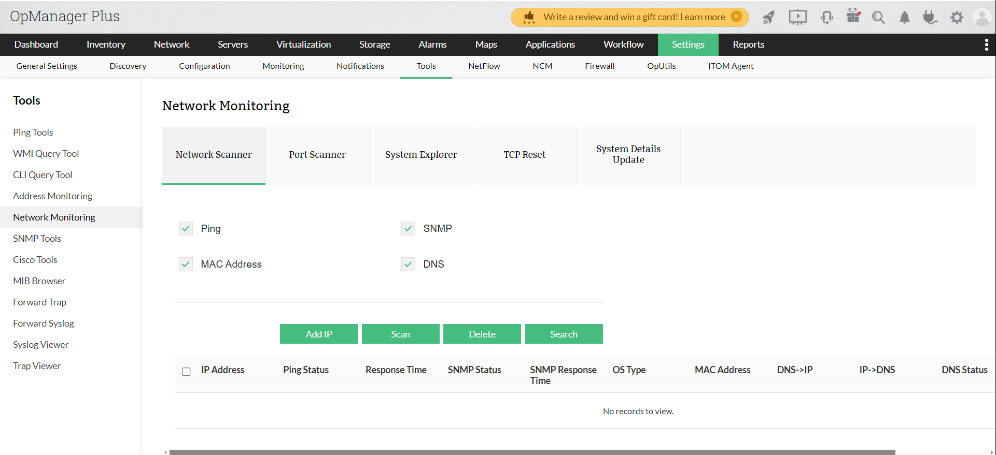Viewport: 996px width, 455px height.
Task: Open the gift box icon
Action: coord(853,17)
